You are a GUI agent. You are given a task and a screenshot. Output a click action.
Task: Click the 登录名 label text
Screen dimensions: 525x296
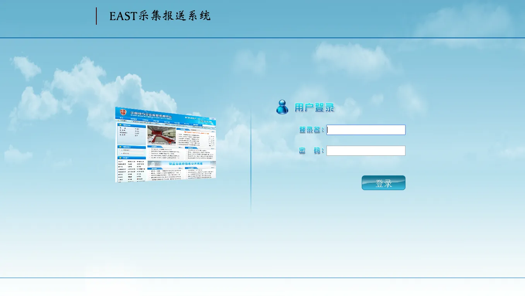[311, 130]
